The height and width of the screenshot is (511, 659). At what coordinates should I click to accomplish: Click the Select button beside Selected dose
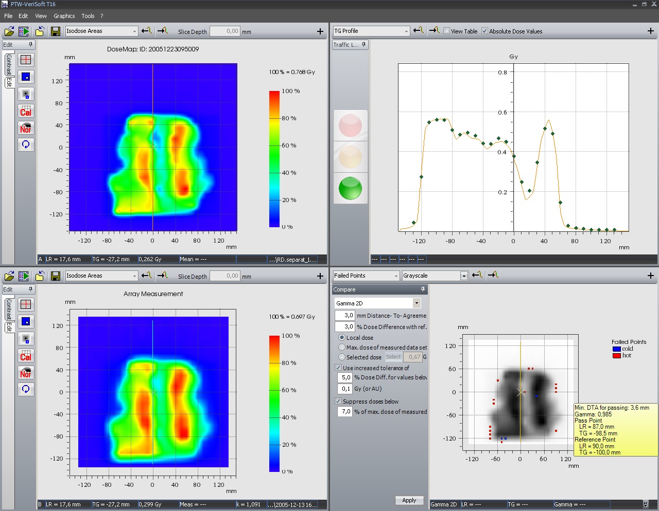point(393,357)
